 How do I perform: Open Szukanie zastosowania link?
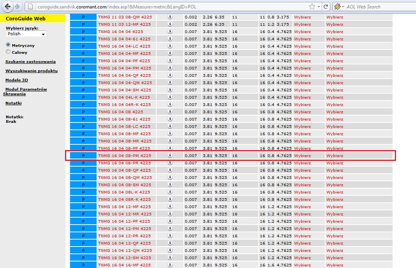(x=30, y=62)
